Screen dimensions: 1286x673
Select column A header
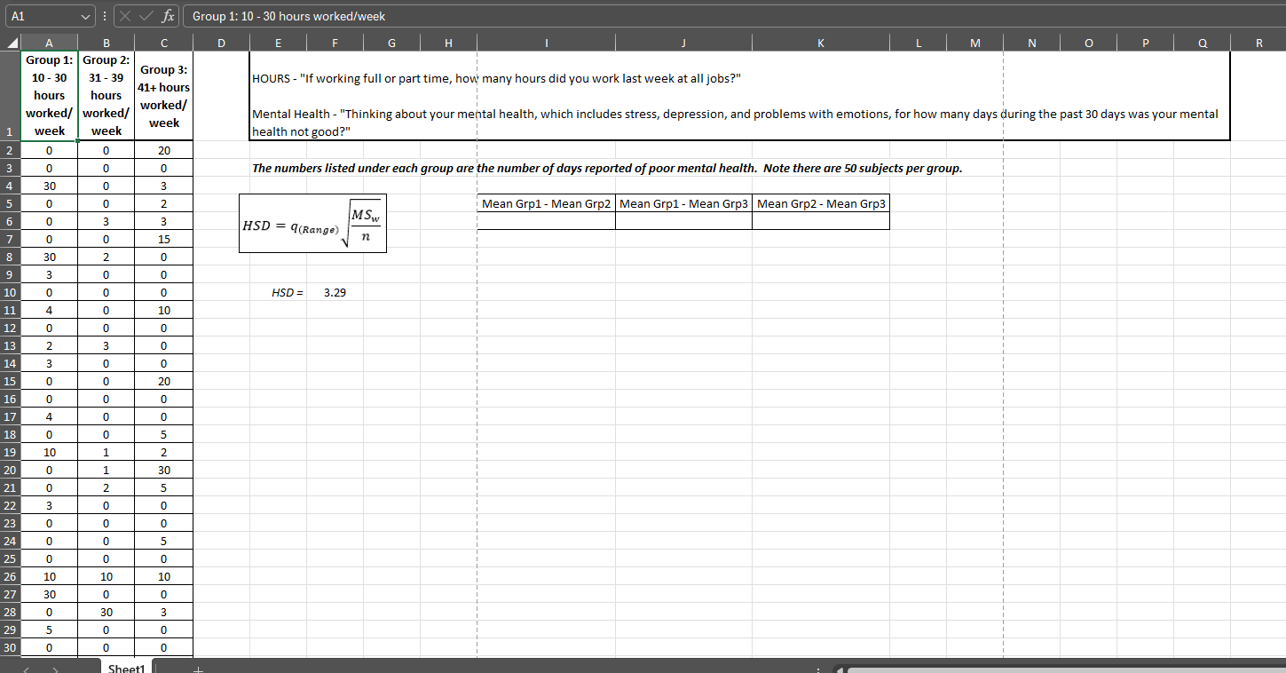point(49,42)
